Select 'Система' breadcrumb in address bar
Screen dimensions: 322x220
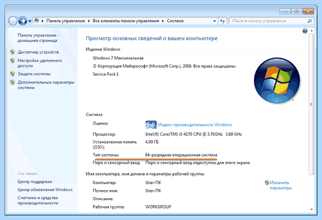(175, 21)
